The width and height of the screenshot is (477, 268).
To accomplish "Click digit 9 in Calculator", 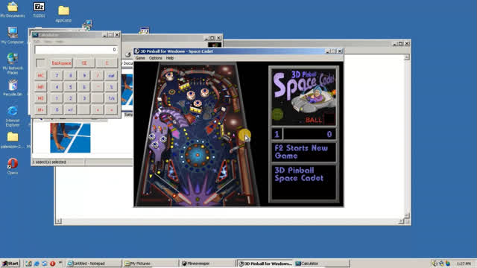I will coord(84,75).
